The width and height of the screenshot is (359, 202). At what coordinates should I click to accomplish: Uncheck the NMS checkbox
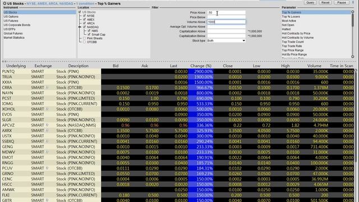(89, 31)
